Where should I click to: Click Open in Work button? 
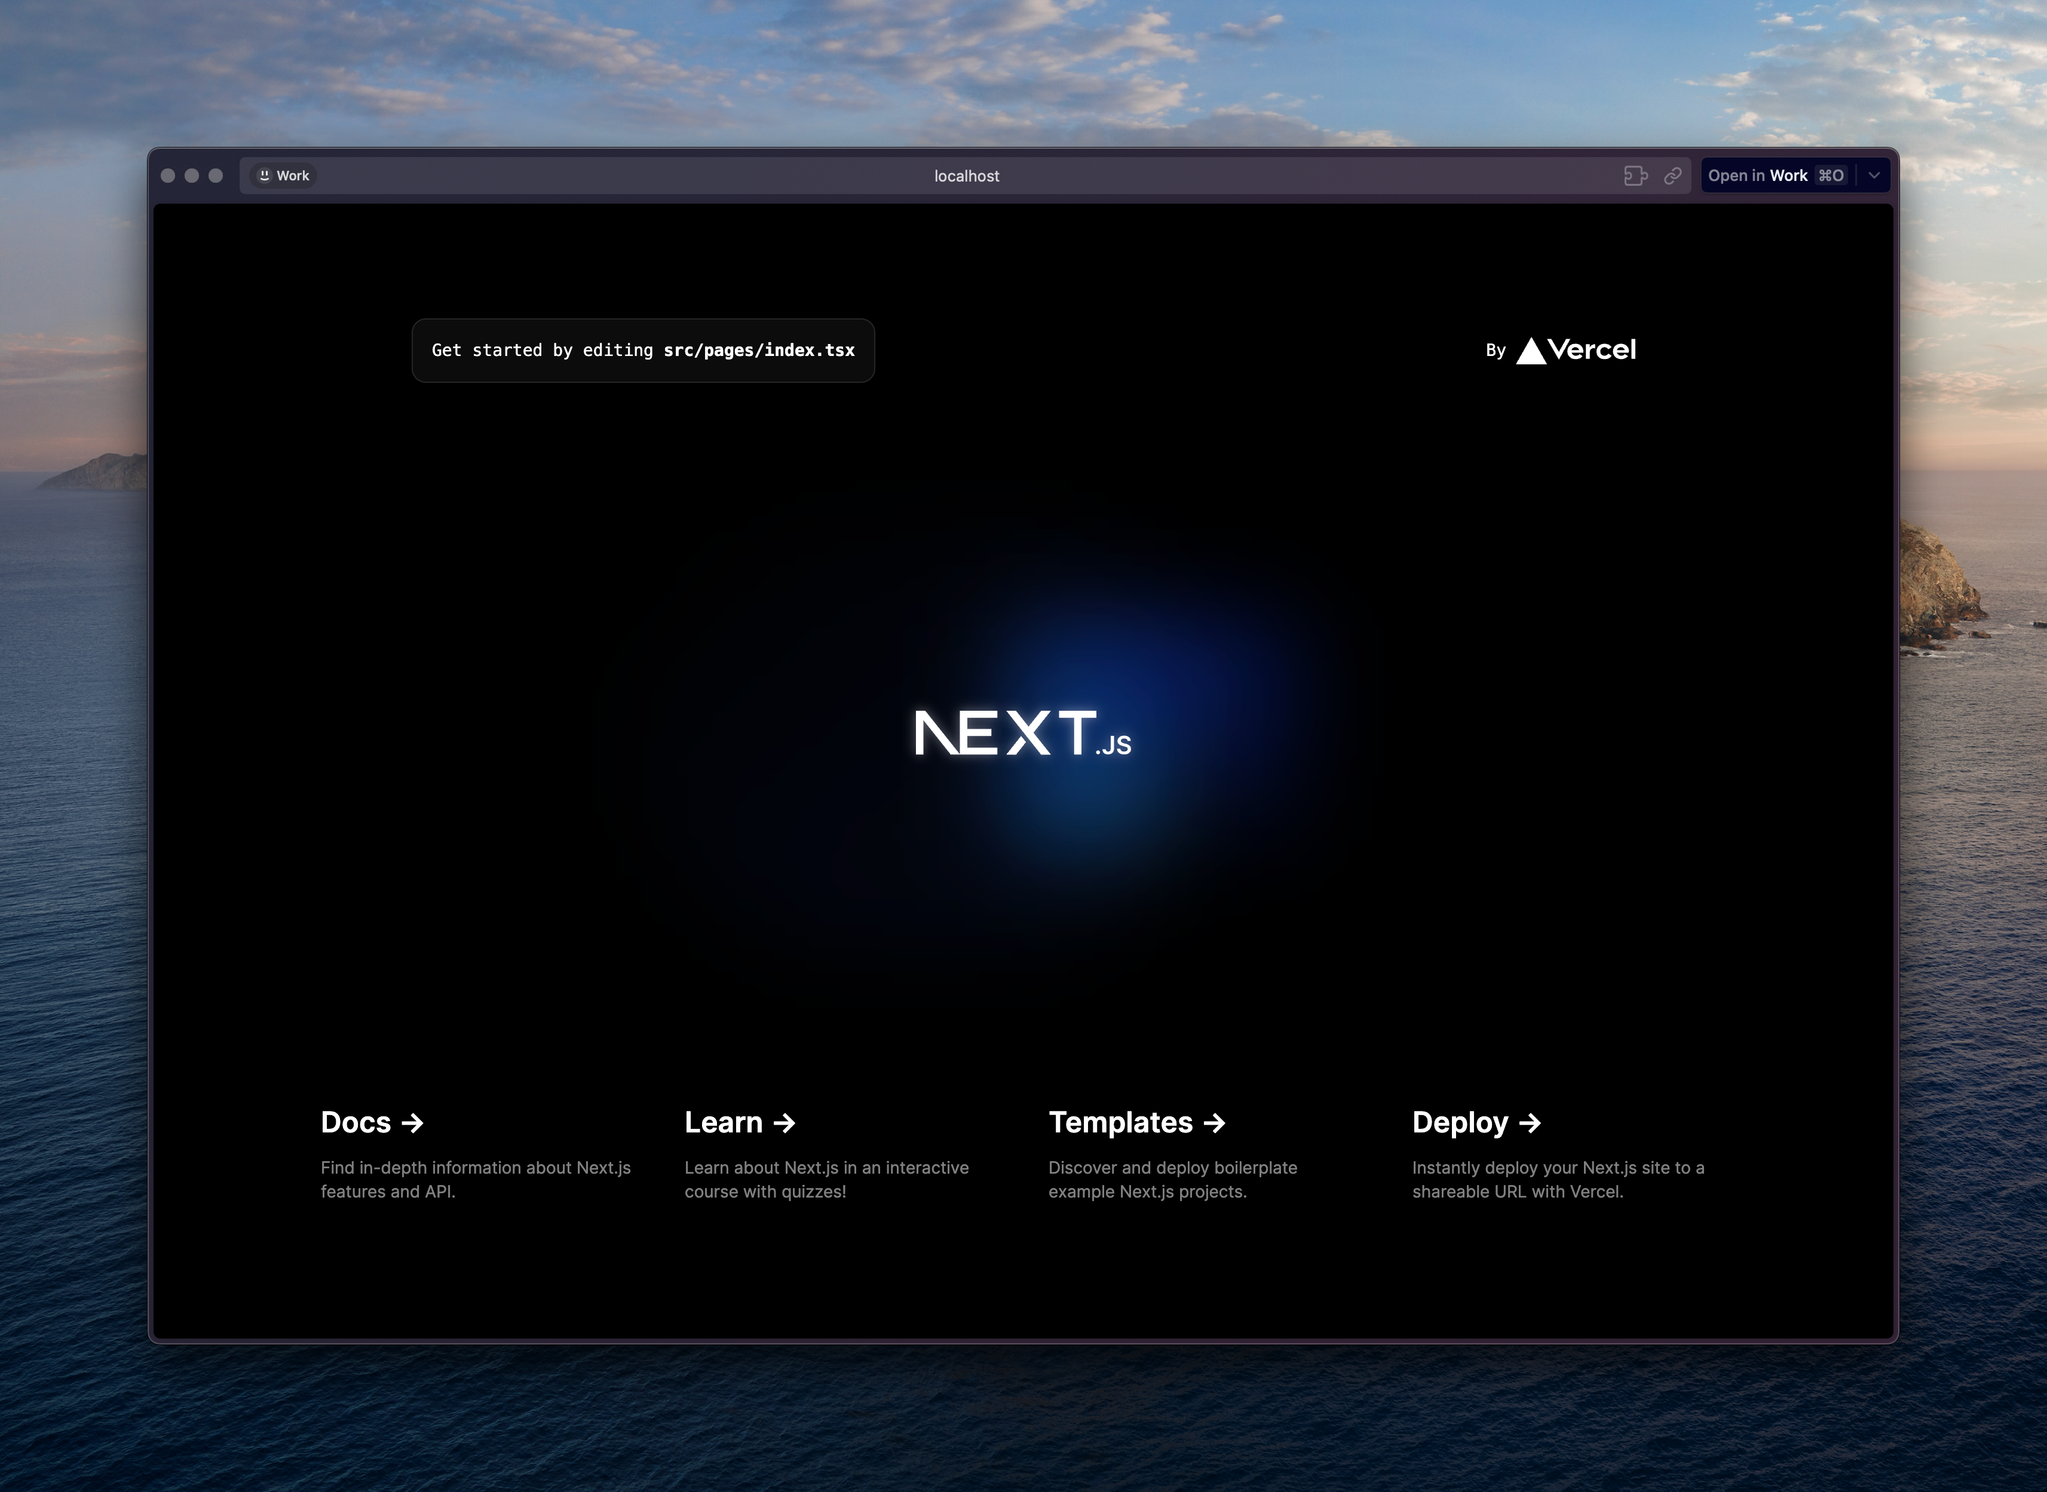[x=1776, y=175]
